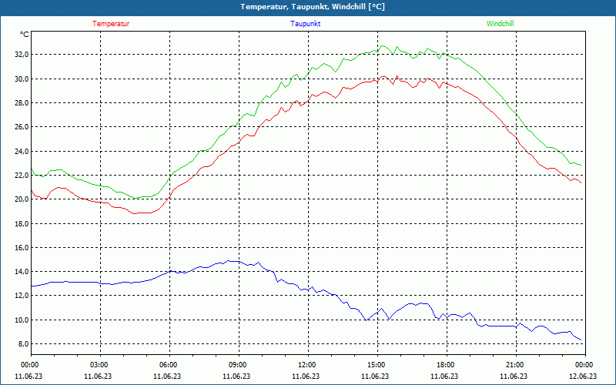616x385 pixels.
Task: Click the red Temperatur legend label
Action: [x=111, y=24]
